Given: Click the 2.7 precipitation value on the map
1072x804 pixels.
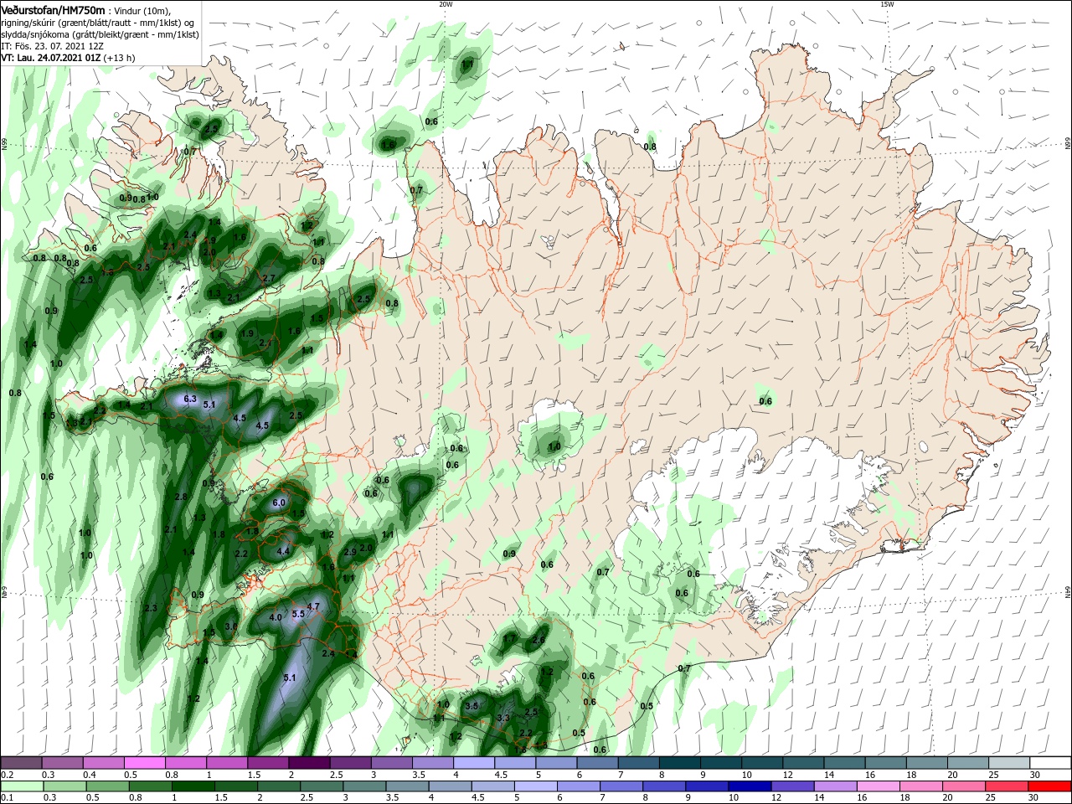Looking at the screenshot, I should (269, 278).
